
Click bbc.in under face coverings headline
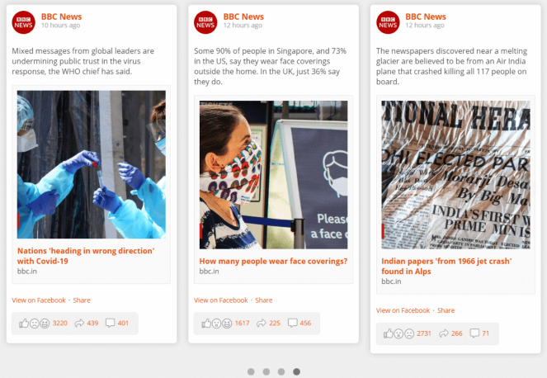point(209,272)
